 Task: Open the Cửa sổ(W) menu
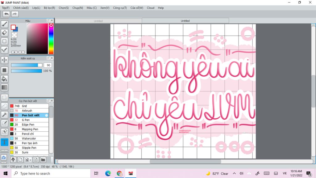tap(137, 8)
